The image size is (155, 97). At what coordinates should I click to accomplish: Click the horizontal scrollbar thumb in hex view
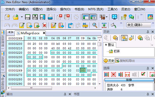point(31,88)
